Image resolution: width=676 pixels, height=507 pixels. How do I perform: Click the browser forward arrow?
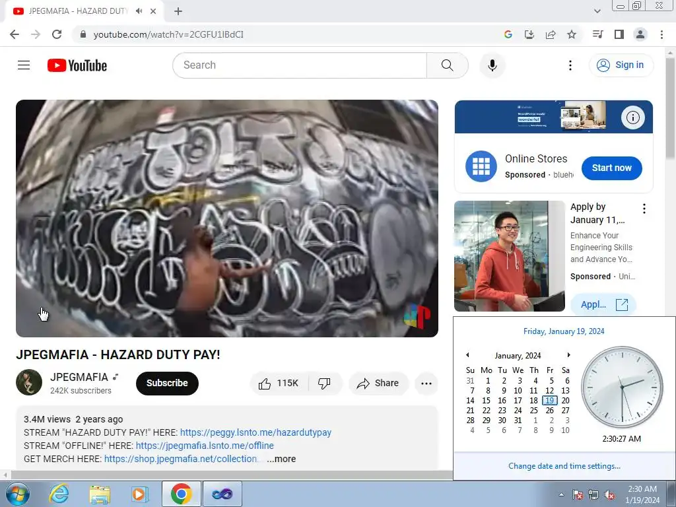tap(36, 34)
